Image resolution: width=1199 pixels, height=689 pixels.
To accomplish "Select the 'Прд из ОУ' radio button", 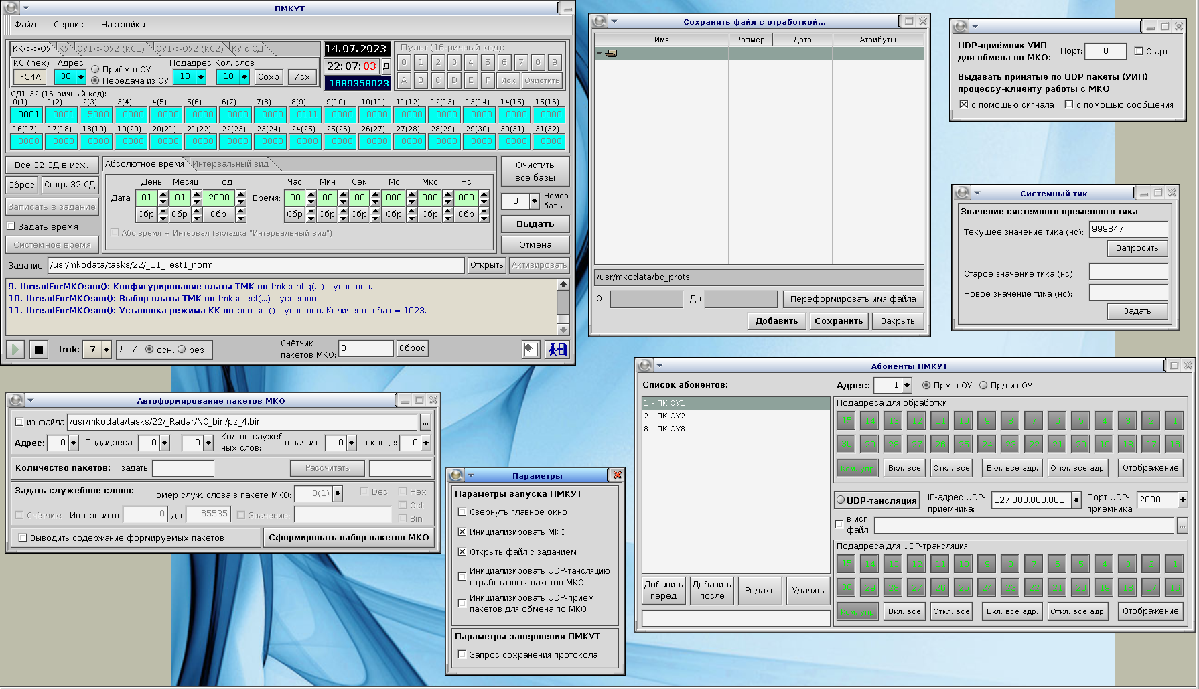I will (x=983, y=385).
